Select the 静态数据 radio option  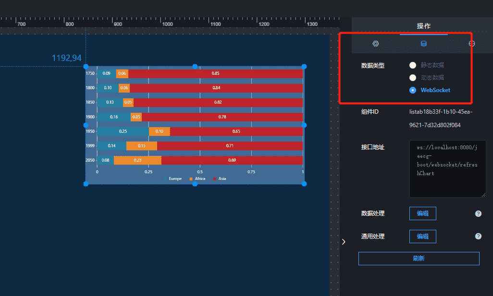pyautogui.click(x=412, y=65)
